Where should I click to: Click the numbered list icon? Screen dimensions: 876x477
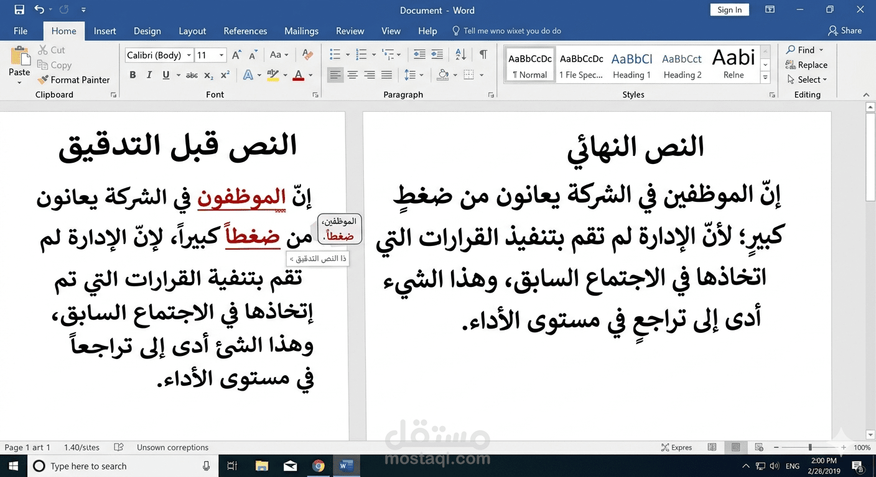point(361,55)
